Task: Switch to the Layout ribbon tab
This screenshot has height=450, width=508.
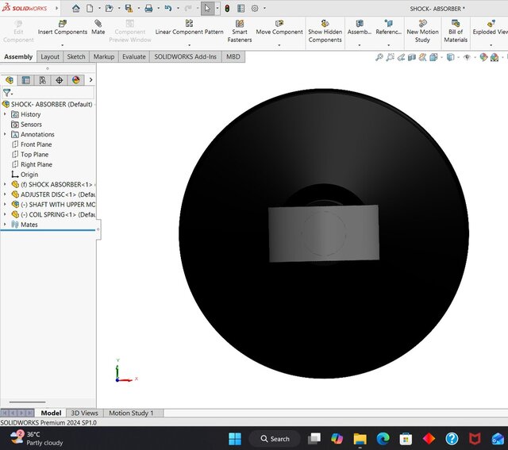Action: (50, 56)
